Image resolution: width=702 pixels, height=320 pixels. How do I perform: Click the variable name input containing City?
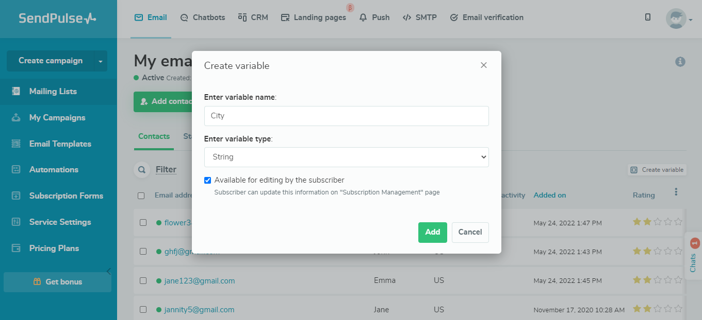[346, 116]
